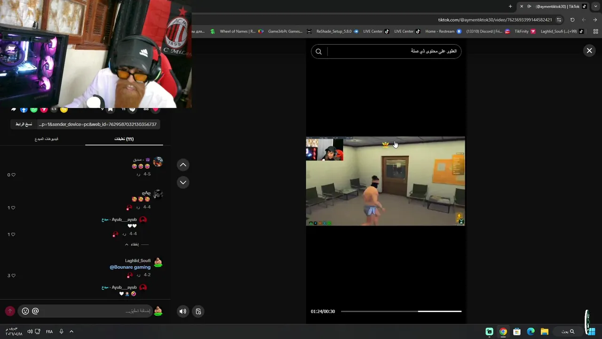Screen dimensions: 602x339
Task: Share video to WhatsApp
Action: [x=34, y=109]
